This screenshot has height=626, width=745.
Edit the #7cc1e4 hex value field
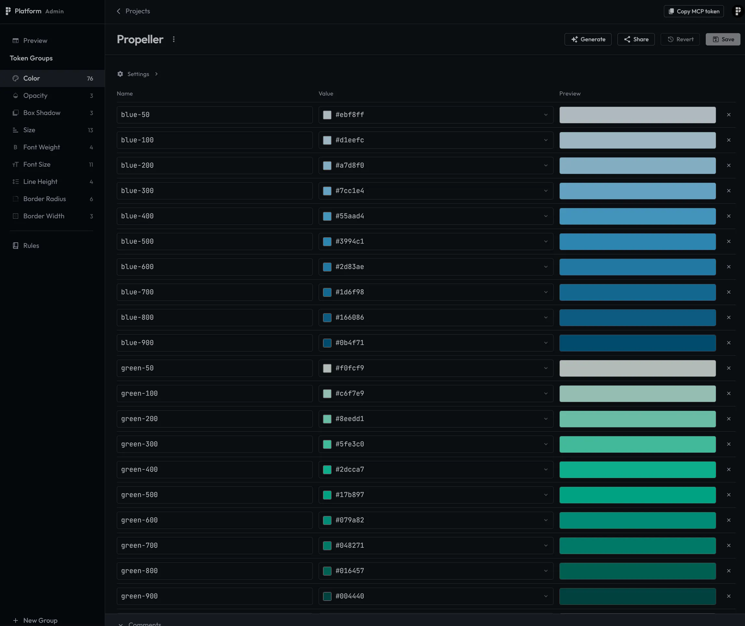point(436,191)
